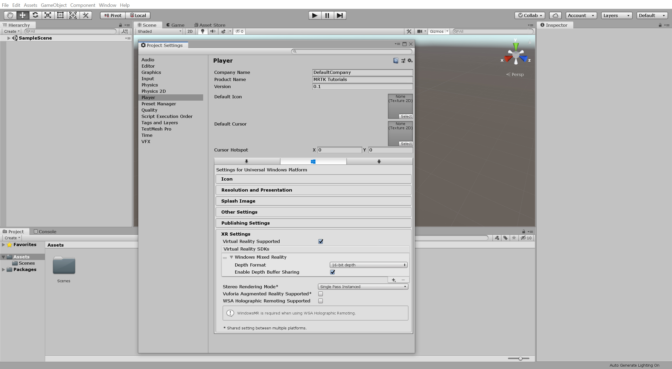Image resolution: width=672 pixels, height=369 pixels.
Task: Click the scene orientation gizmo cube
Action: [x=516, y=55]
